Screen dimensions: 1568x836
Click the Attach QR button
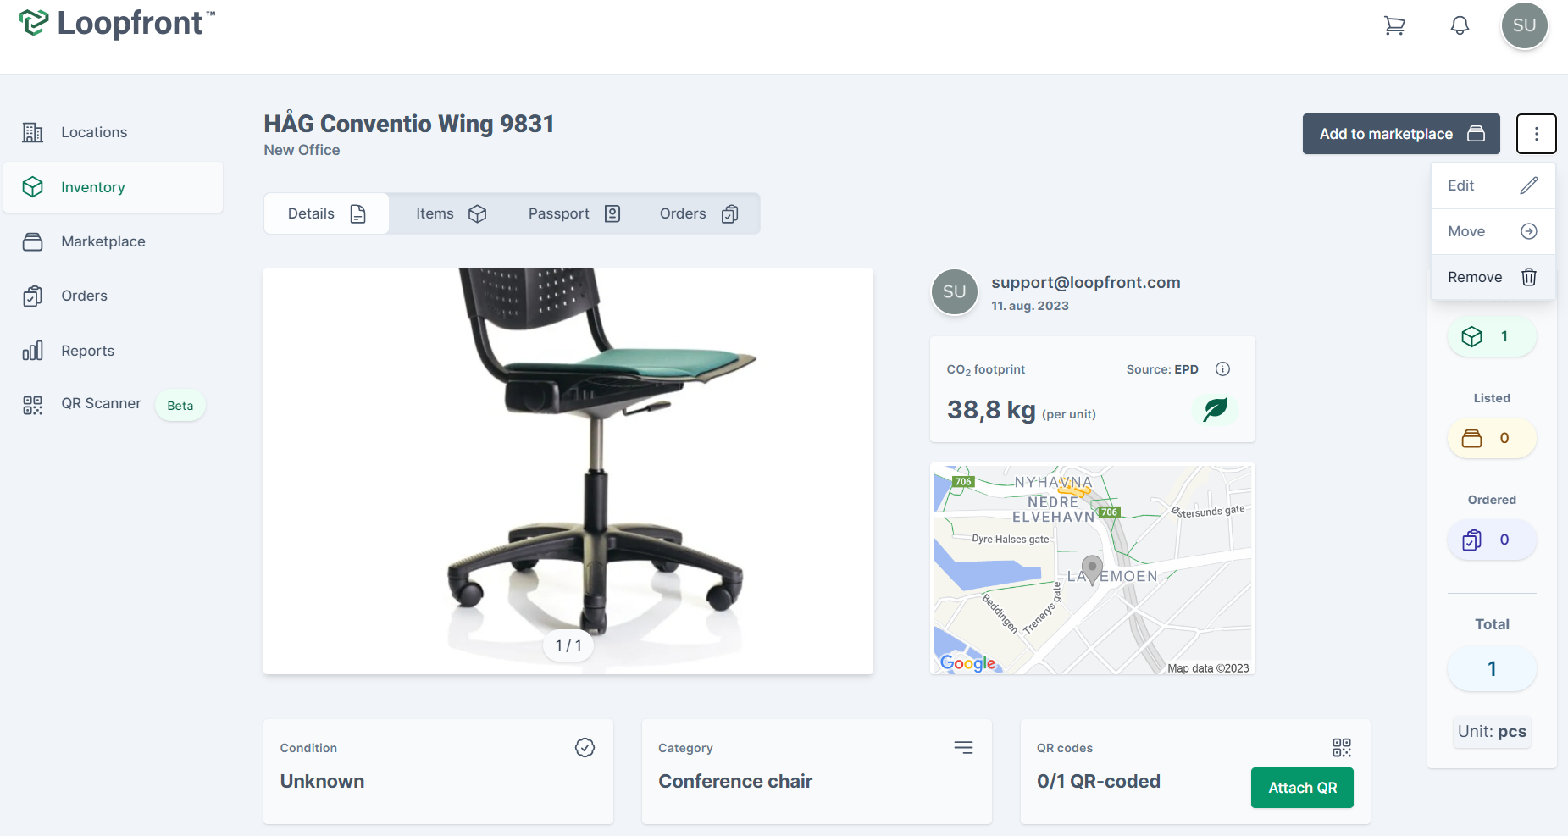coord(1302,788)
